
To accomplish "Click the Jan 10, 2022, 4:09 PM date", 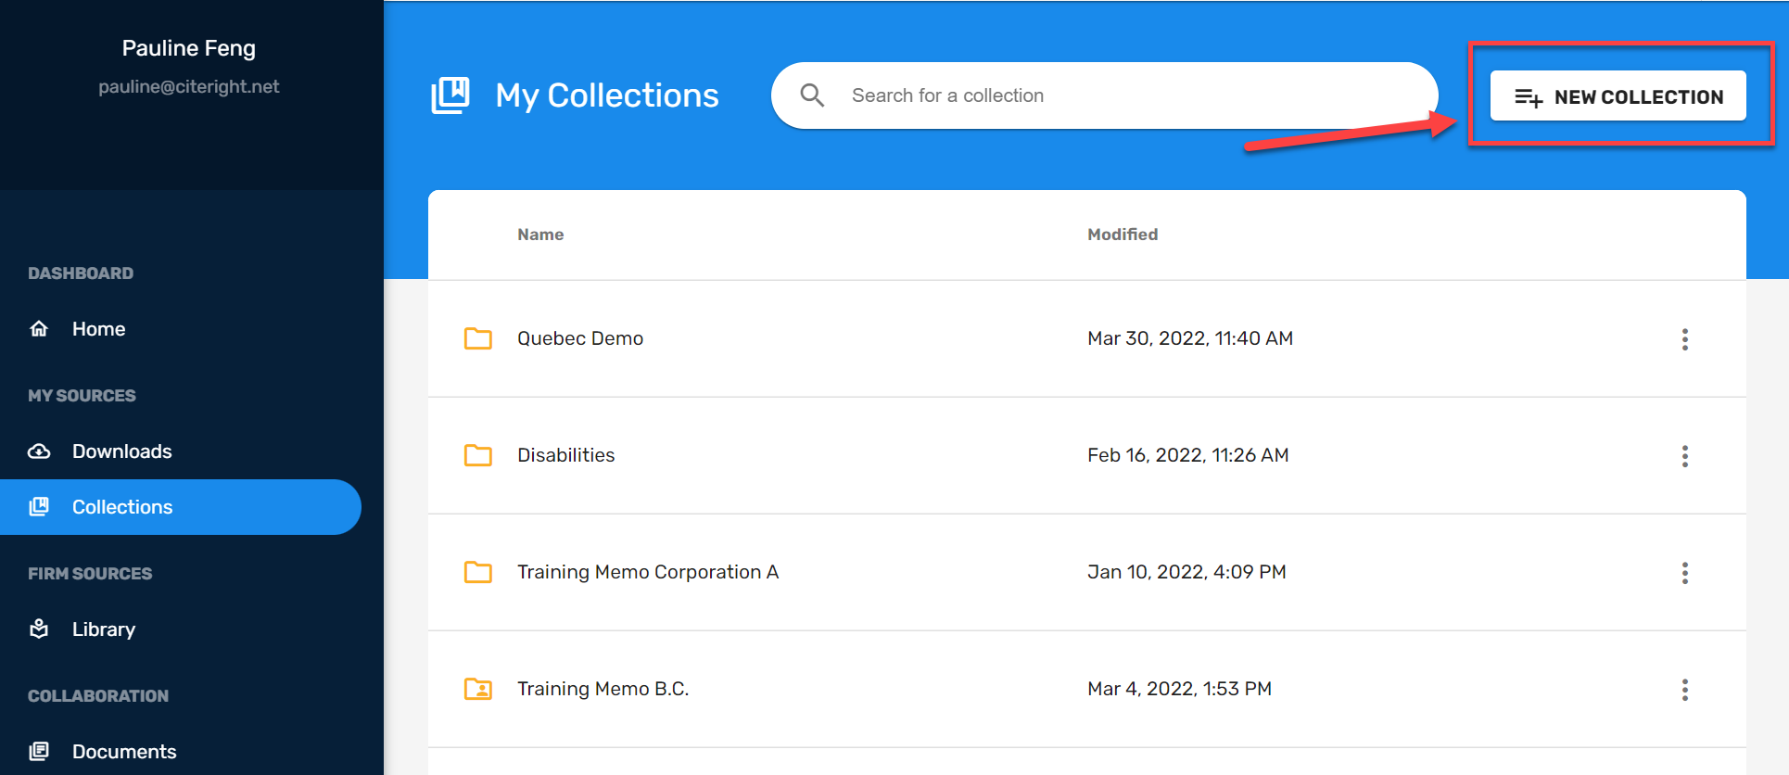I will coord(1186,572).
